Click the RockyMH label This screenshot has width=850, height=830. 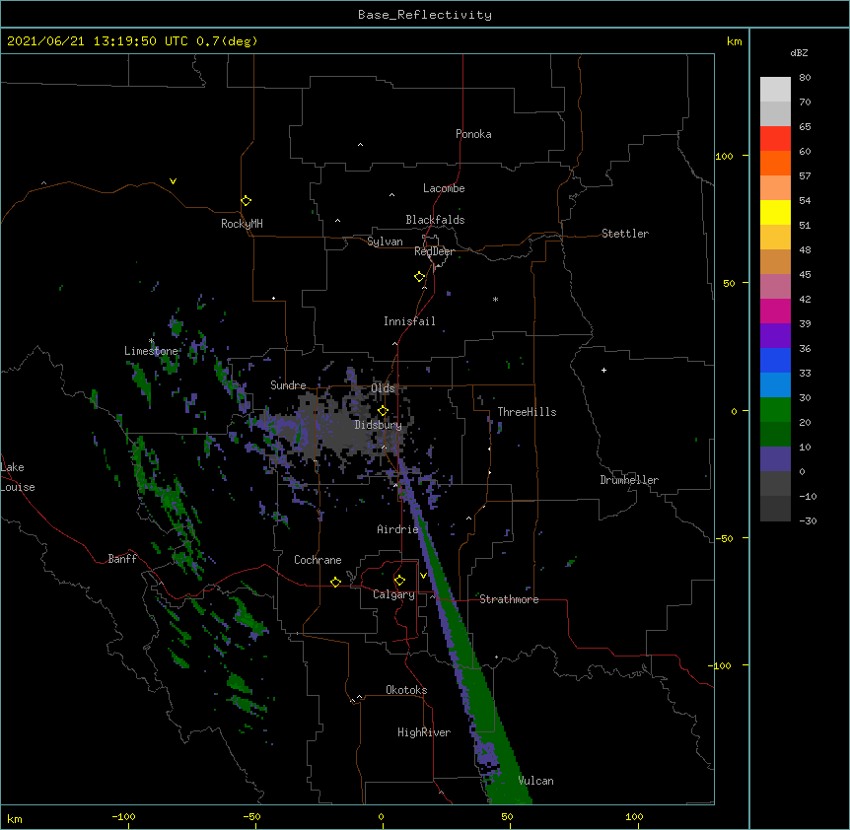pos(242,224)
